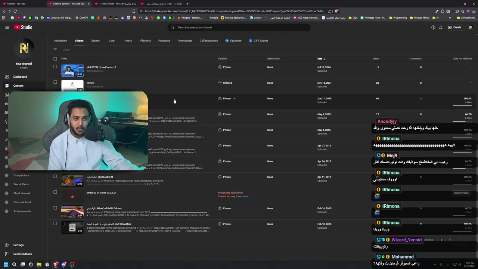Check the box for SkyBLoCk #1 video
This screenshot has height=269, width=478.
(x=55, y=176)
